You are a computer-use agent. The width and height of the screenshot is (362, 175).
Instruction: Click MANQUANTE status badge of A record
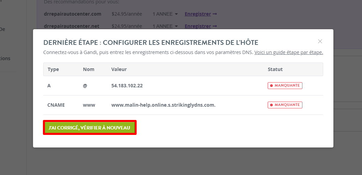[285, 85]
